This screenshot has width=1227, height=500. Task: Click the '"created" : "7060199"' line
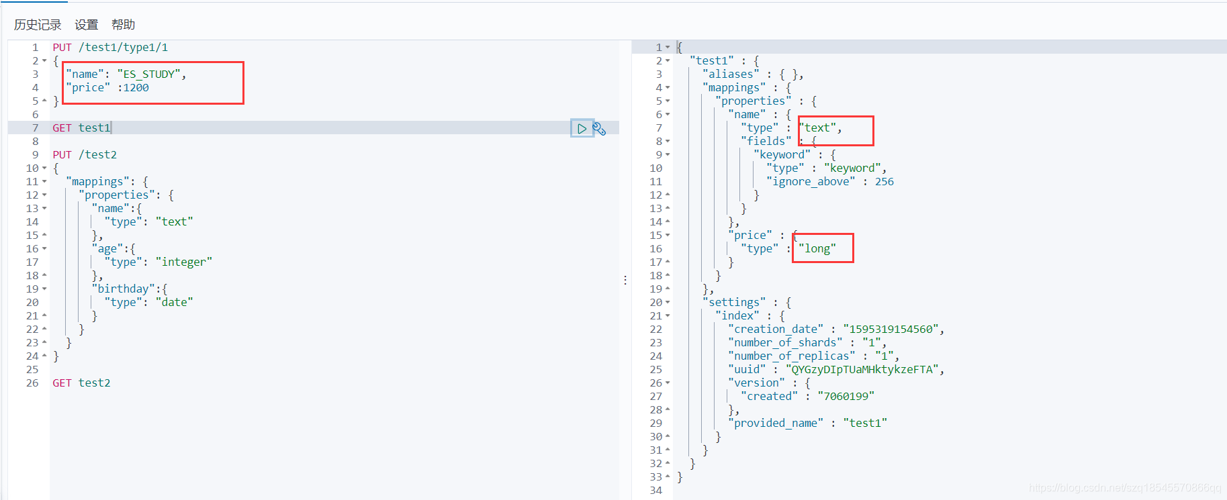pos(808,396)
